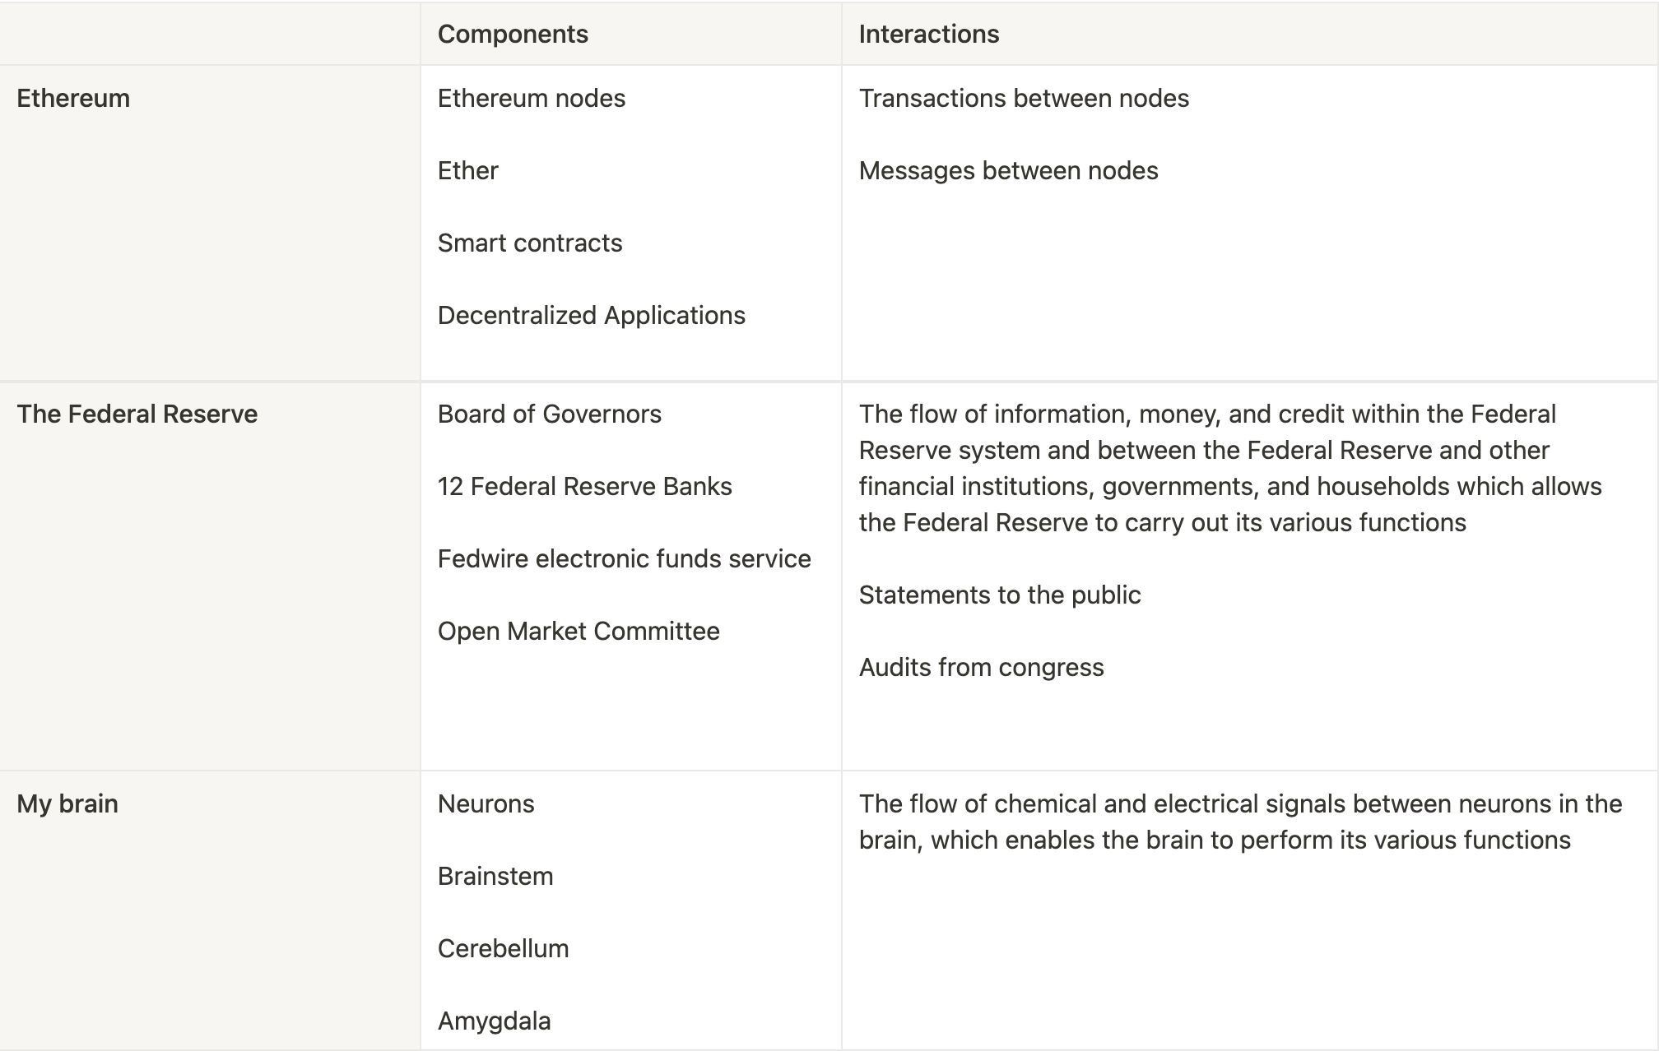This screenshot has width=1659, height=1051.
Task: Click the 12 Federal Reserve Banks line
Action: [x=584, y=486]
